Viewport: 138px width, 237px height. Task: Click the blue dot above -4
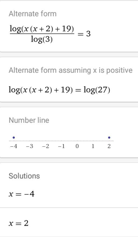point(14,138)
